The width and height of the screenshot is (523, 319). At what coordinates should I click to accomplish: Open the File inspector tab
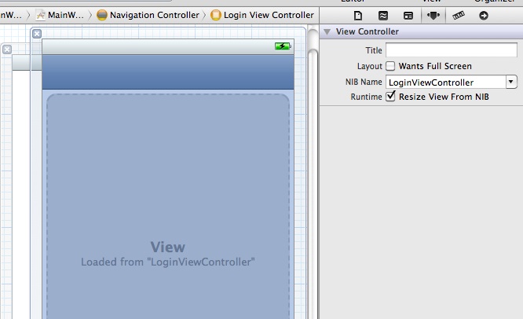point(357,15)
